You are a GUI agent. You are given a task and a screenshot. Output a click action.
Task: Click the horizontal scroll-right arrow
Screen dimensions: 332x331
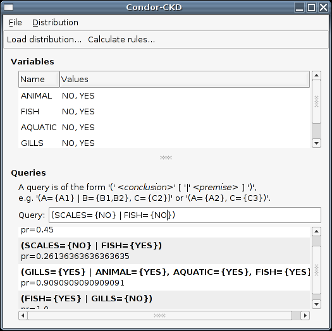click(305, 316)
